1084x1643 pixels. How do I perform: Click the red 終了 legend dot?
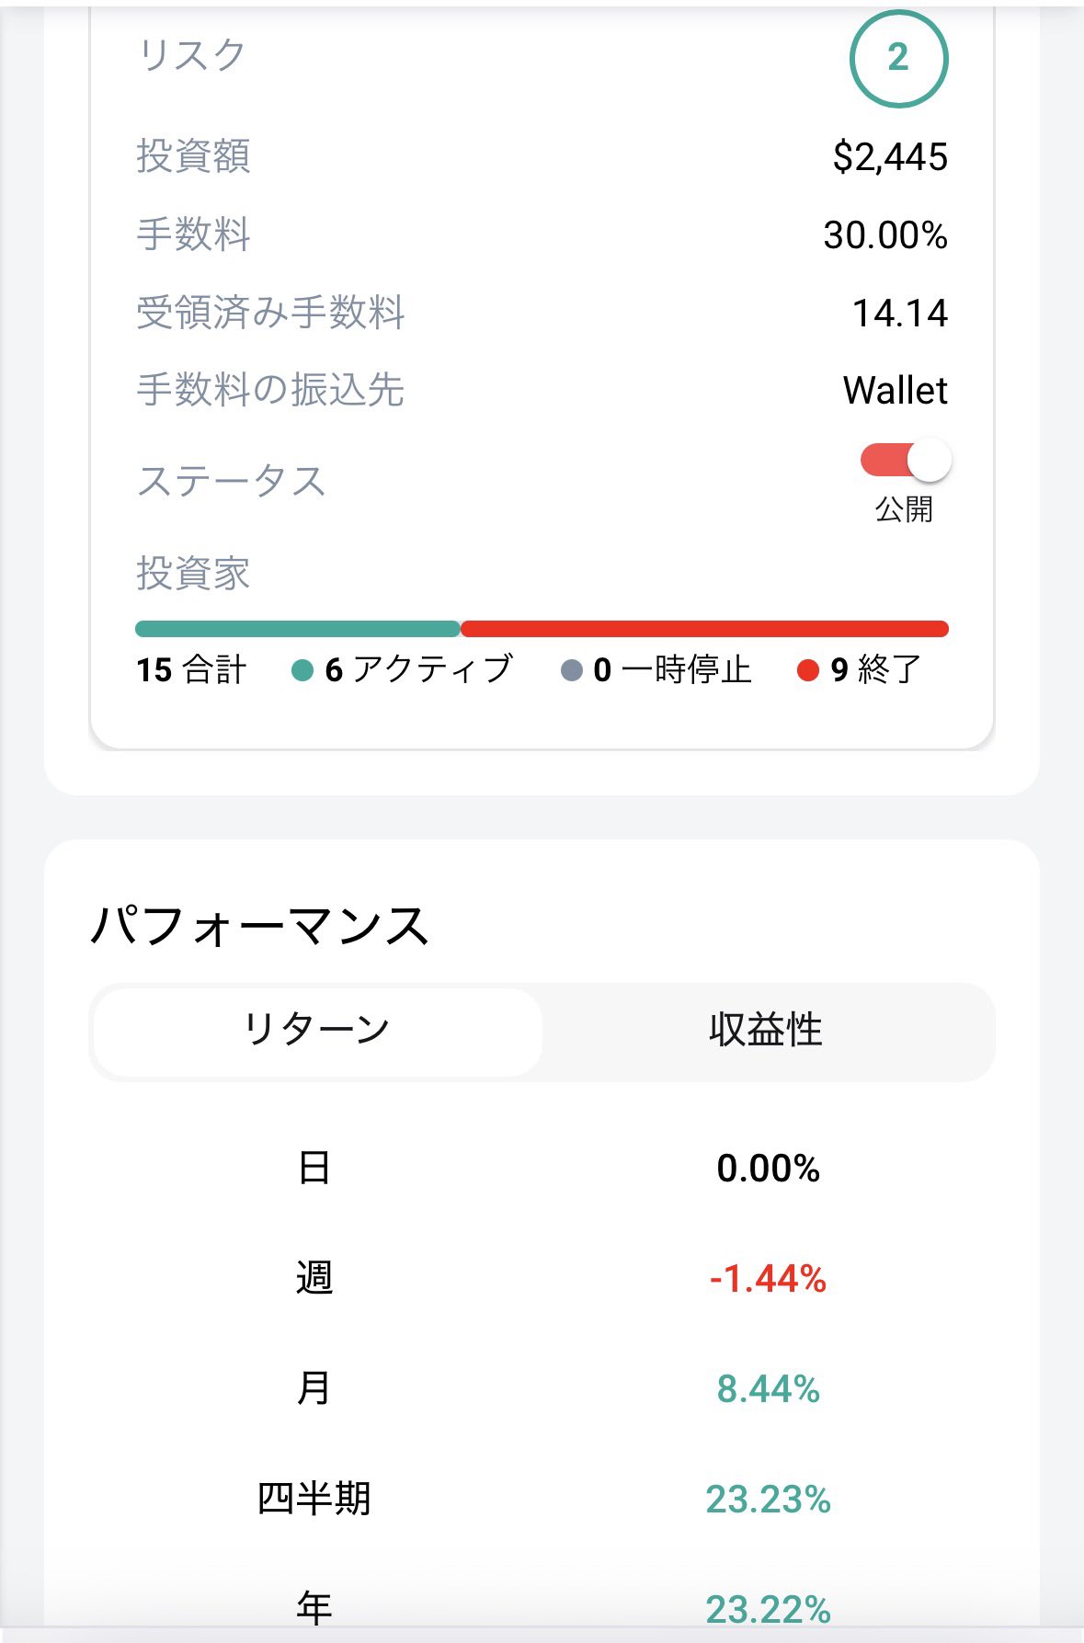(x=808, y=670)
